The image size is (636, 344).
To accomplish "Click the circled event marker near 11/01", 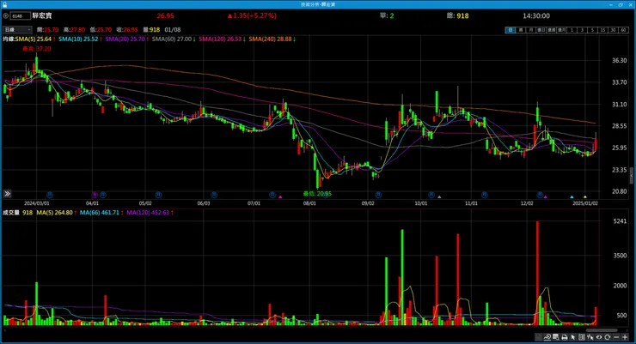I will (484, 195).
